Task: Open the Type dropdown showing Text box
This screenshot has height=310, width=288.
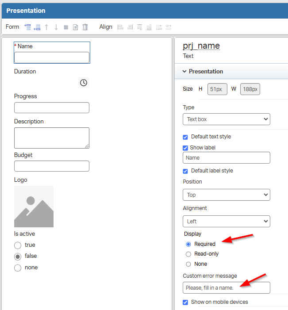Action: point(226,119)
